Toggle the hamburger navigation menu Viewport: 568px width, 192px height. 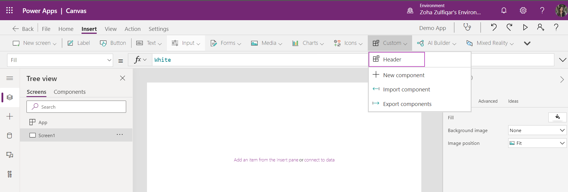click(x=10, y=78)
